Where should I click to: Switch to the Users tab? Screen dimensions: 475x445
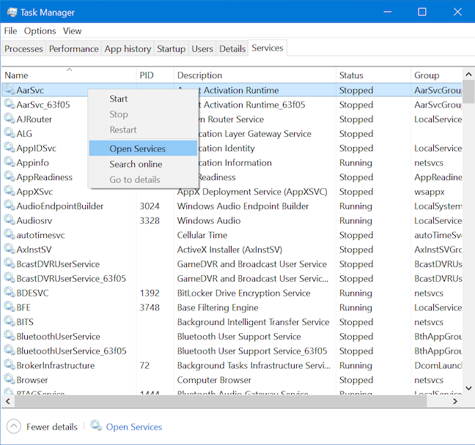click(x=202, y=49)
